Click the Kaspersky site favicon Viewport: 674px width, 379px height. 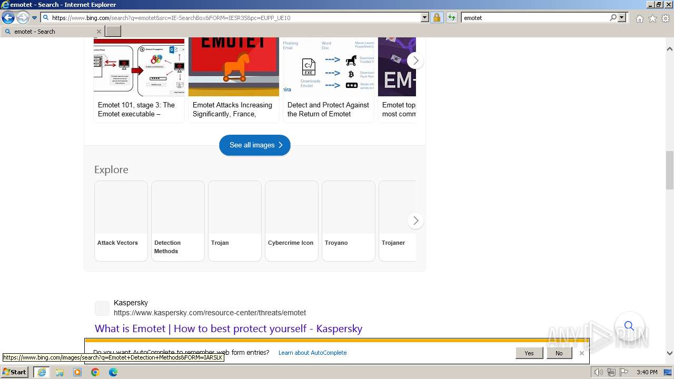pos(102,308)
